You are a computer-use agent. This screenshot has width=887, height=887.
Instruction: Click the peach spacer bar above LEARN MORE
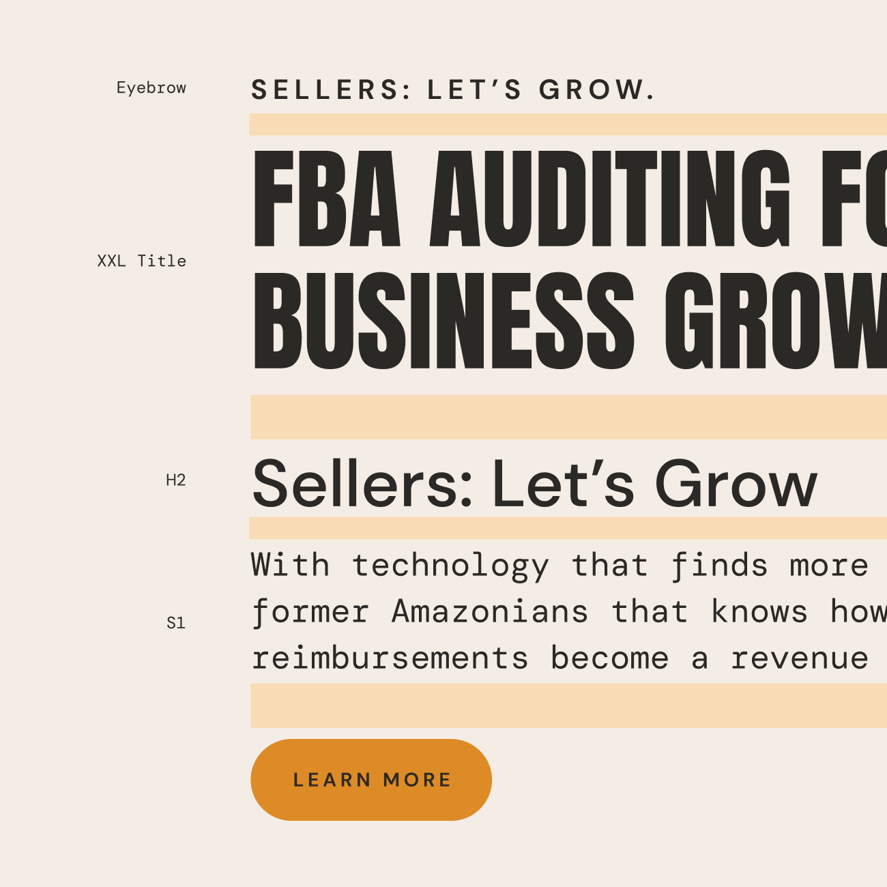(568, 705)
